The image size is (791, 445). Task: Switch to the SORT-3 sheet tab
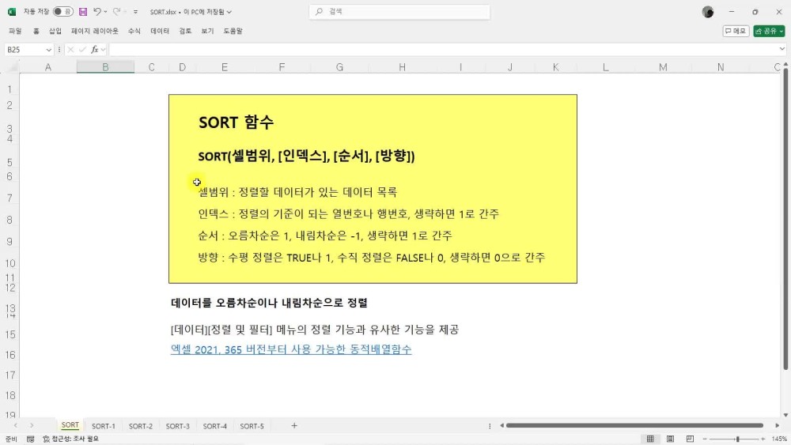click(177, 426)
